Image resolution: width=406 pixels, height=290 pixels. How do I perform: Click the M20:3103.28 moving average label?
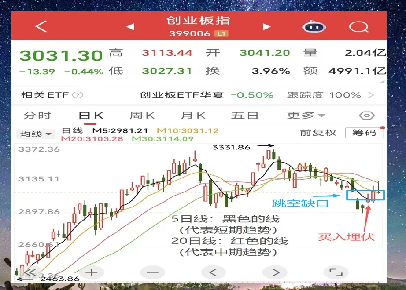[x=92, y=139]
